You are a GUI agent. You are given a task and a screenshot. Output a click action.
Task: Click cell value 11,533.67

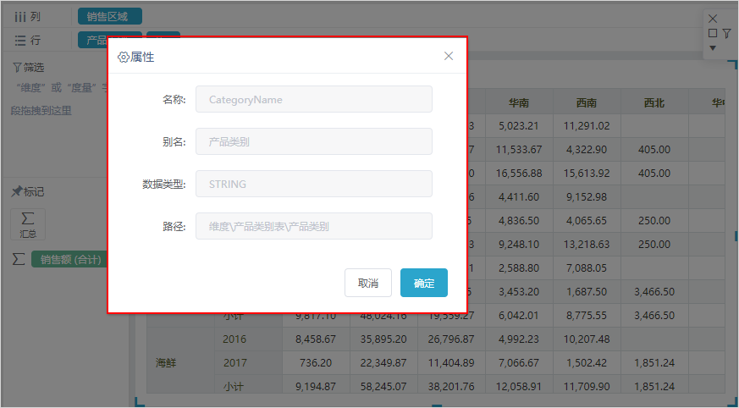click(x=519, y=149)
